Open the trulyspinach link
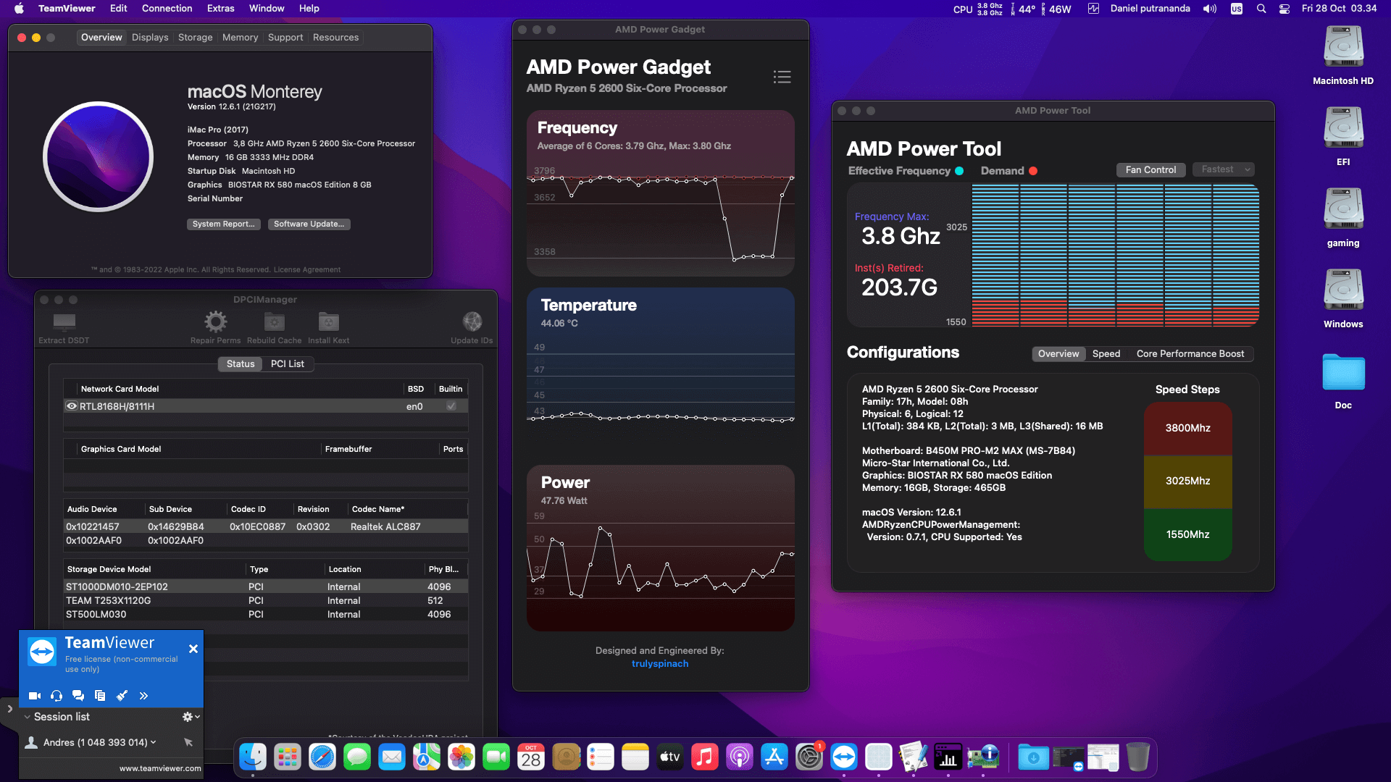Viewport: 1391px width, 782px height. pyautogui.click(x=660, y=664)
